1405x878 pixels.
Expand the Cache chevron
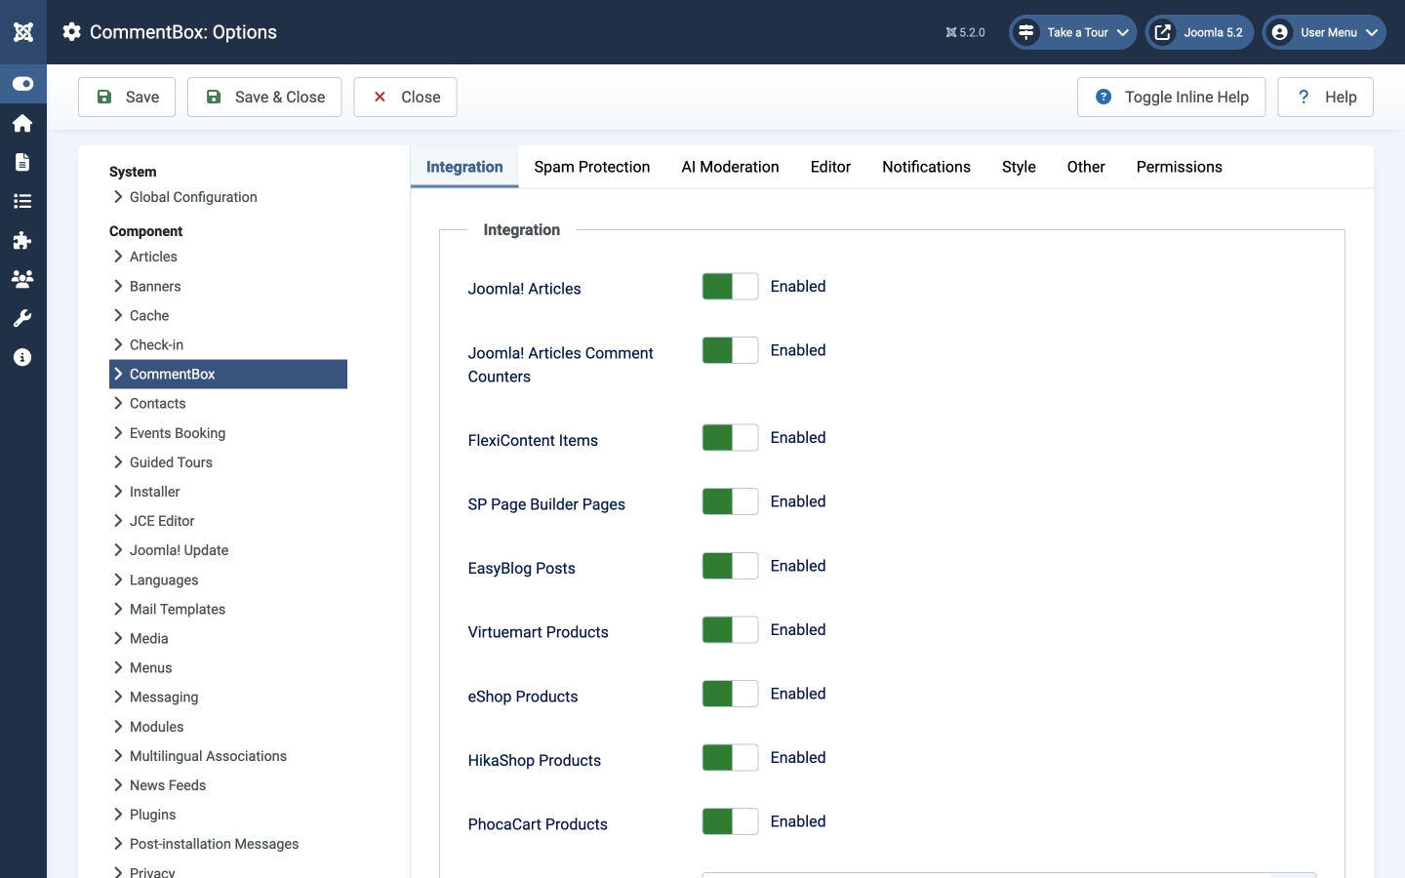(118, 315)
